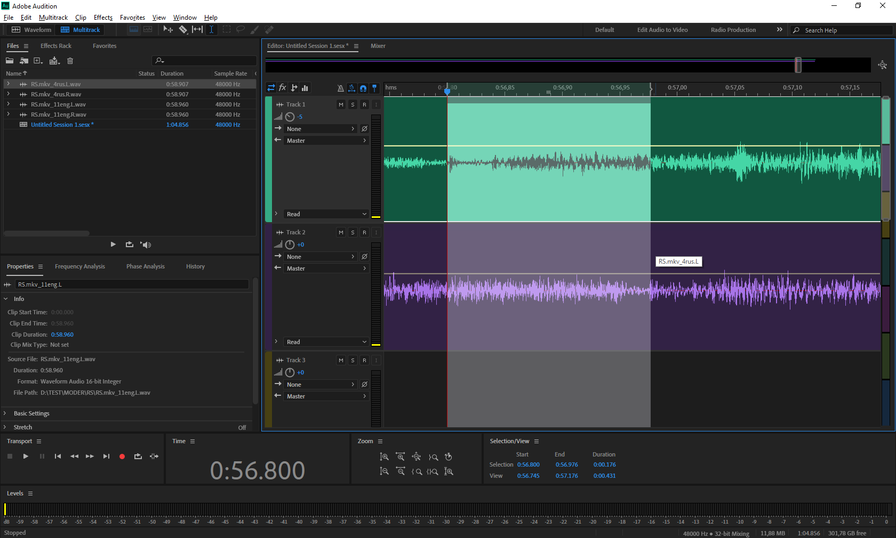The height and width of the screenshot is (538, 896).
Task: Solo Track 1
Action: click(353, 105)
